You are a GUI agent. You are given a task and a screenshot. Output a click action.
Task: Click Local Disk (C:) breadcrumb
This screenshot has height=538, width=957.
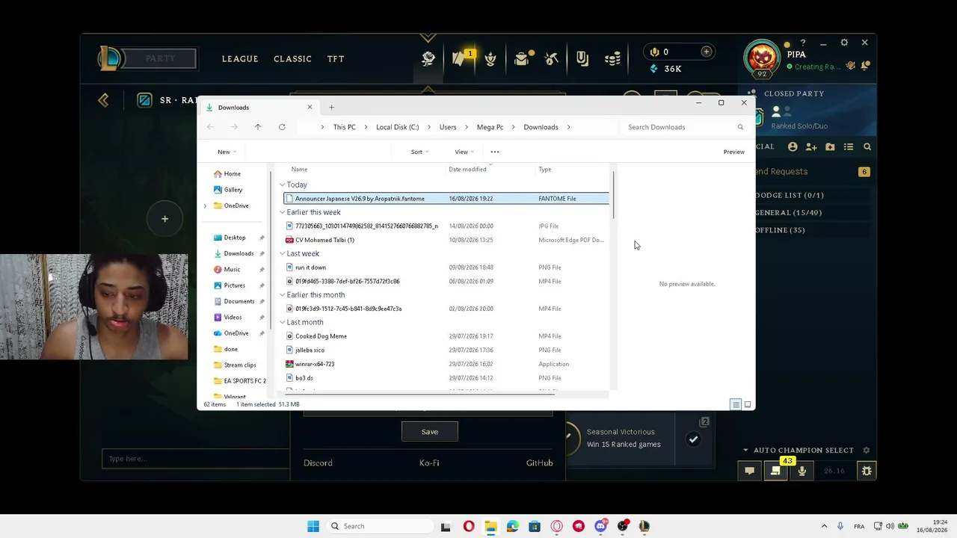[x=397, y=127]
